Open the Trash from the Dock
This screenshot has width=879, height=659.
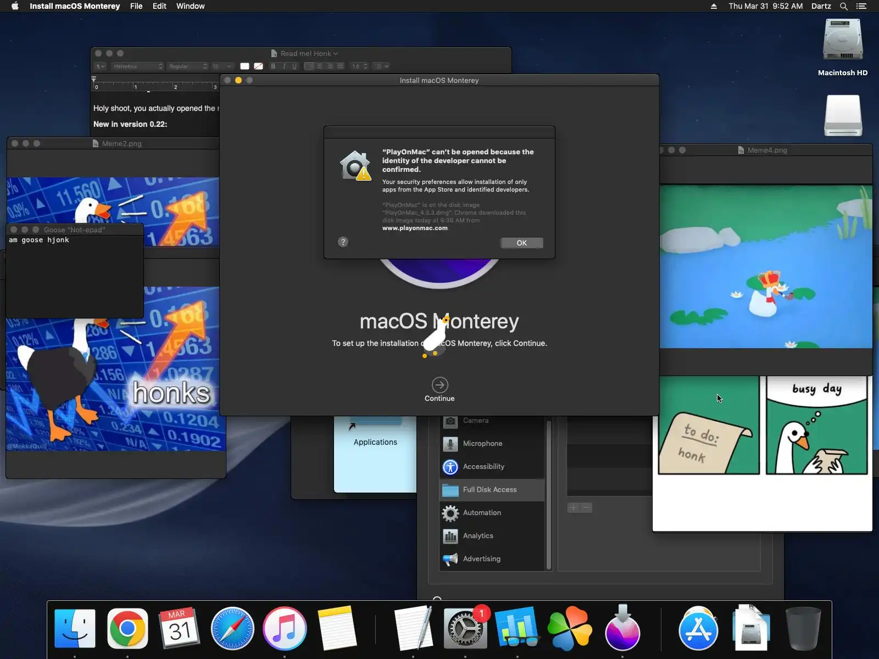tap(803, 629)
